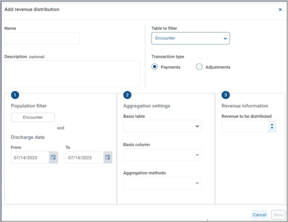This screenshot has width=288, height=222.
Task: Click inside the Description text area
Action: click(72, 74)
